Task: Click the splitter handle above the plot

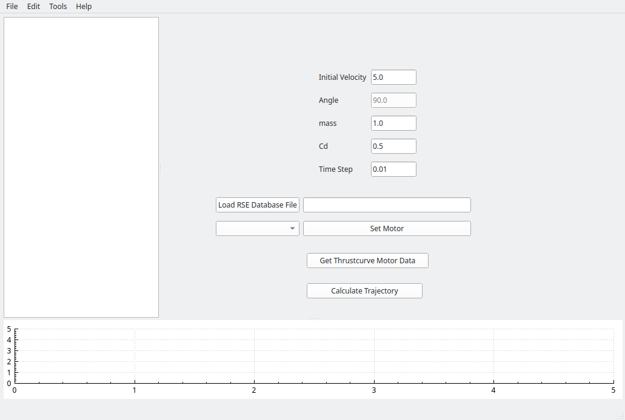Action: coord(313,318)
